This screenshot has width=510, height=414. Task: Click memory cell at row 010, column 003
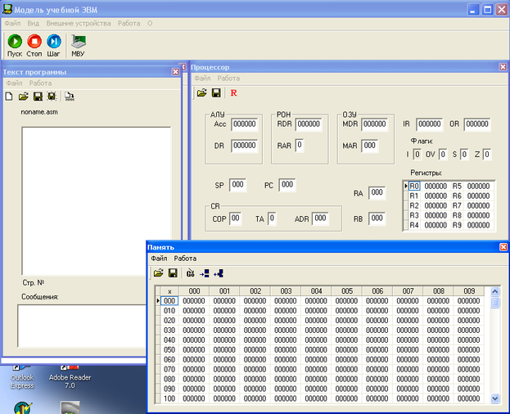(x=286, y=310)
